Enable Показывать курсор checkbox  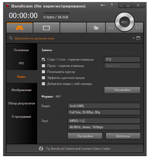pos(43,72)
